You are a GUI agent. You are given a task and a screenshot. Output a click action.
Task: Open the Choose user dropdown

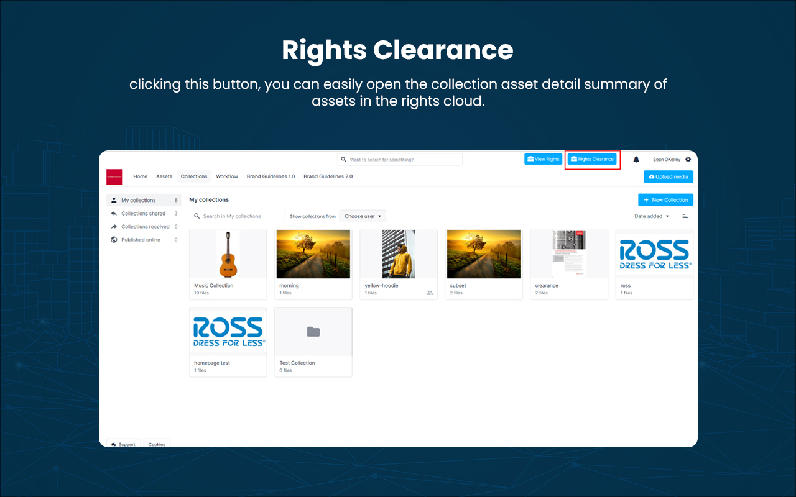point(363,216)
